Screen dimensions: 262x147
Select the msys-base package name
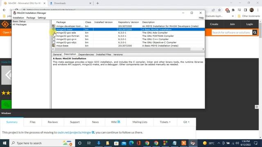[62, 46]
